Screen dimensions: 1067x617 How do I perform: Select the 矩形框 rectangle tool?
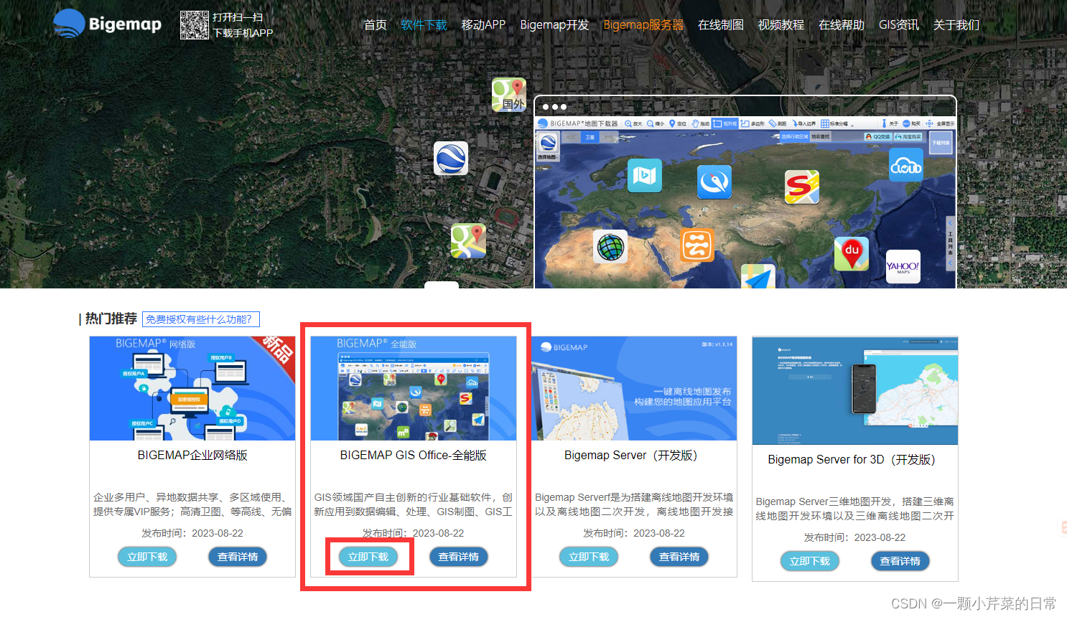(725, 123)
